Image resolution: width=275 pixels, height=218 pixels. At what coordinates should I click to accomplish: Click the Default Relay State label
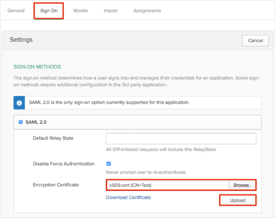(x=53, y=138)
